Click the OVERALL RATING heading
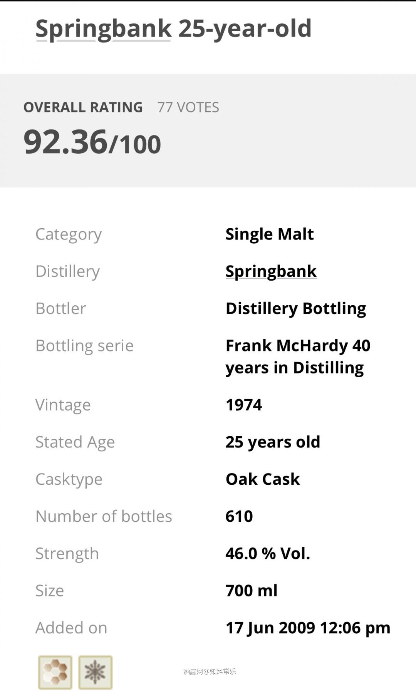416x693 pixels. click(83, 107)
